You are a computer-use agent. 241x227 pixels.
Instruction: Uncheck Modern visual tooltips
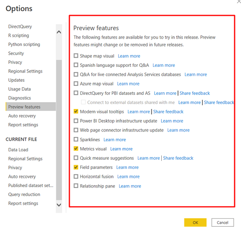pos(76,111)
